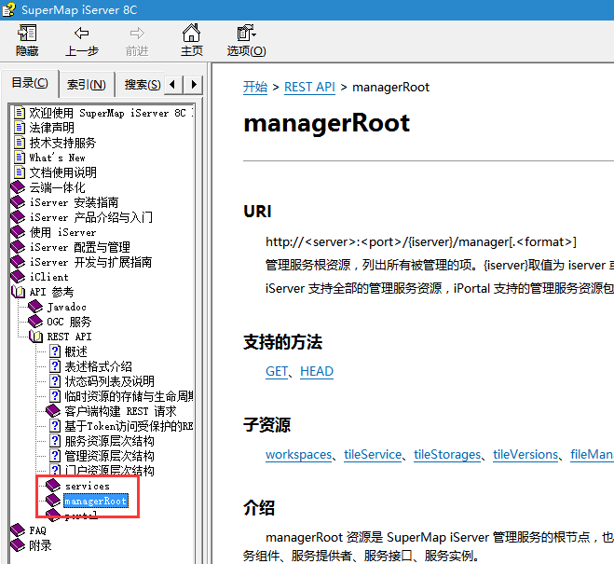
Task: Click the 前进 forward arrow icon
Action: tap(137, 33)
